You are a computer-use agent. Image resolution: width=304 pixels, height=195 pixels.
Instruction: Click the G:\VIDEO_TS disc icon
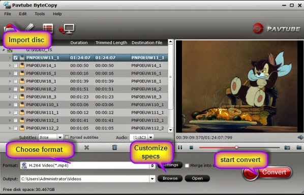[x=10, y=50]
